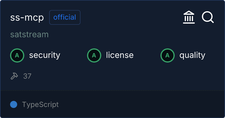
Task: Click blank card area right of tool count
Action: [x=118, y=76]
